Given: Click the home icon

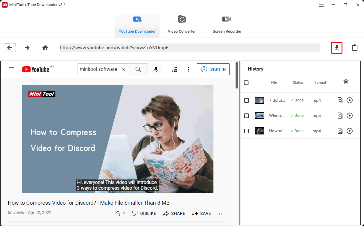Looking at the screenshot, I should (x=45, y=47).
